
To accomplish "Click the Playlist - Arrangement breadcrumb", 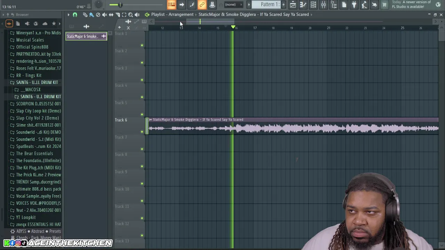I will (x=172, y=15).
